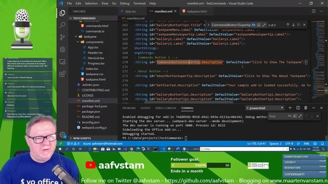The image size is (328, 184).
Task: Open HeroList.tsx in the explorer
Action: [x=96, y=58]
